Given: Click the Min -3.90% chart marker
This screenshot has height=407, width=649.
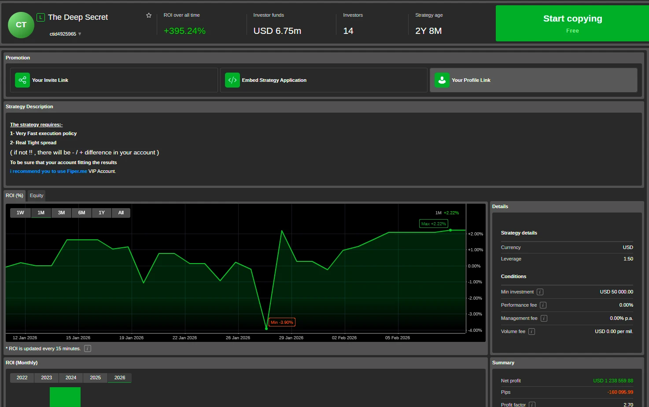Looking at the screenshot, I should click(x=281, y=322).
